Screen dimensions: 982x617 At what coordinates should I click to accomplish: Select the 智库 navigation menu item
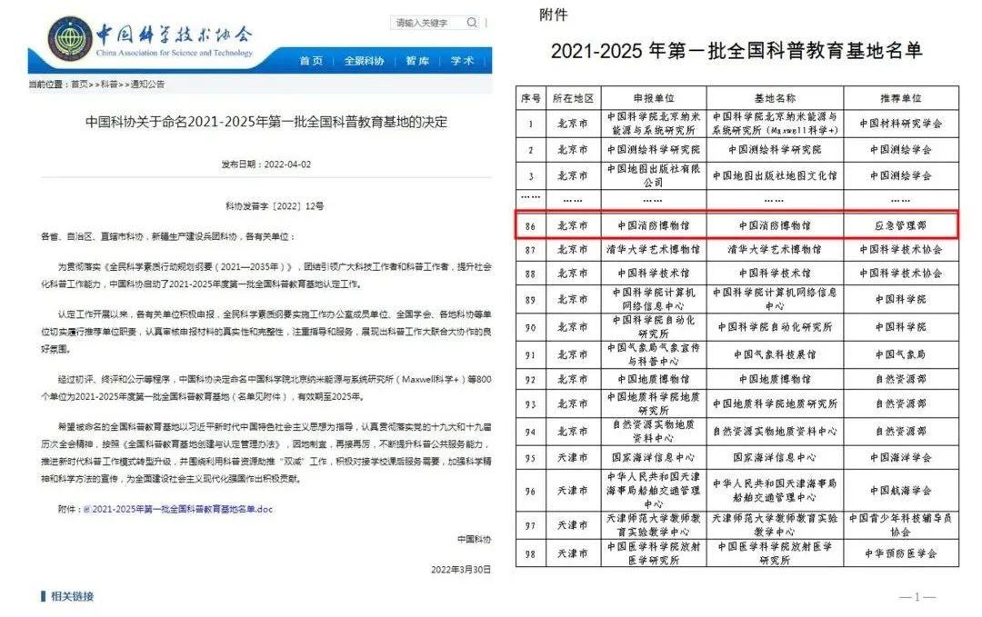pyautogui.click(x=417, y=61)
